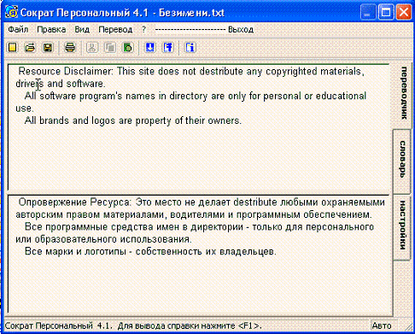Open a file using the folder icon
Screen dimensions: 415x334
click(30, 48)
